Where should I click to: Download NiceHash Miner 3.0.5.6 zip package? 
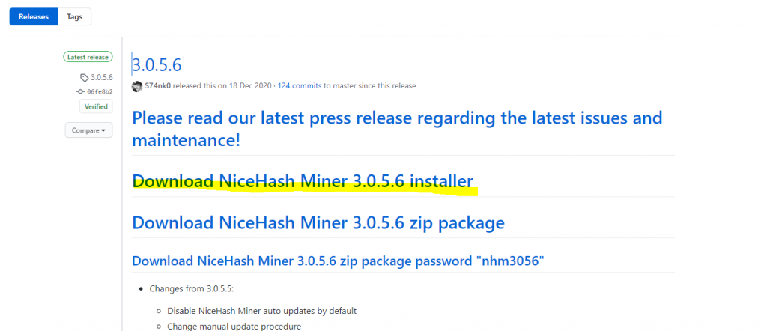coord(318,223)
